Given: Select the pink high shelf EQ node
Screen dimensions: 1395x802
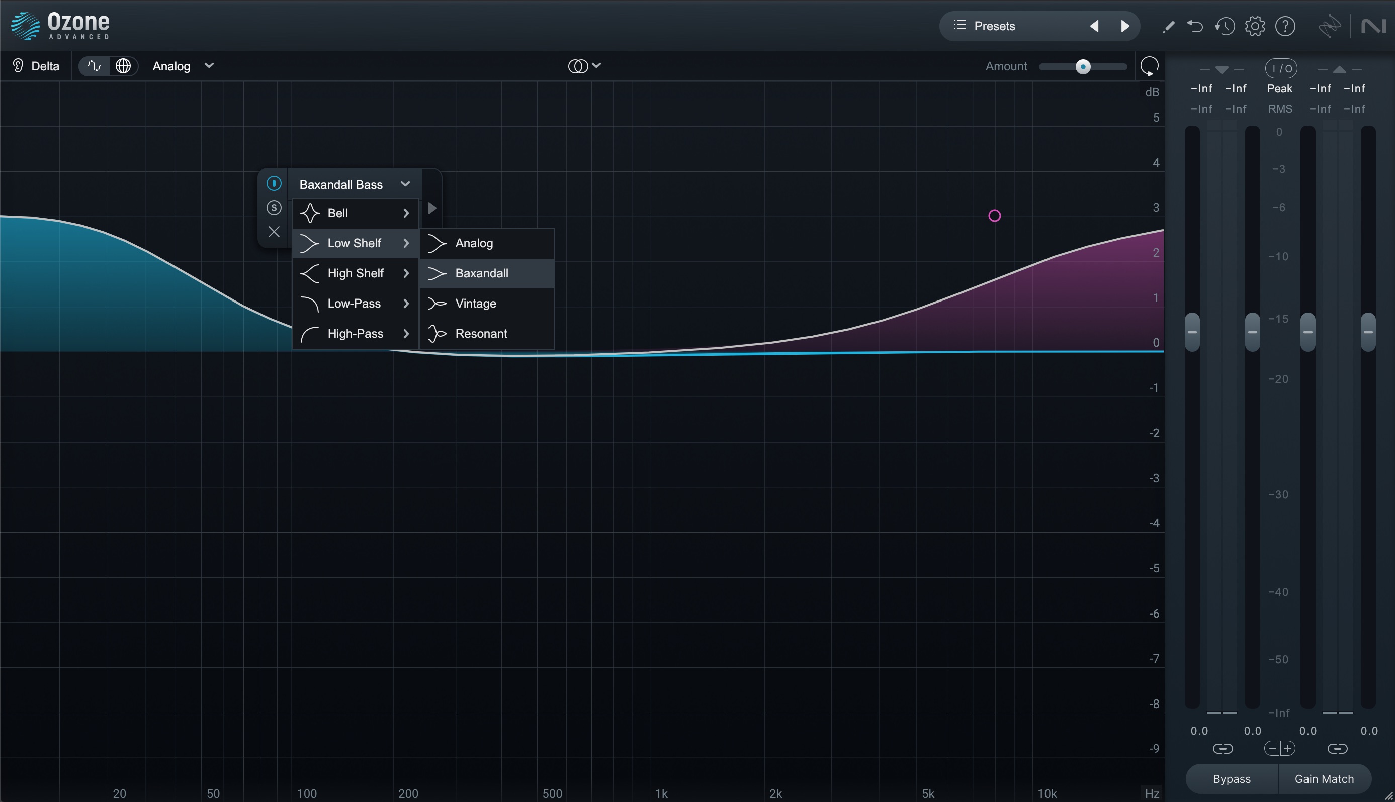Looking at the screenshot, I should 994,216.
